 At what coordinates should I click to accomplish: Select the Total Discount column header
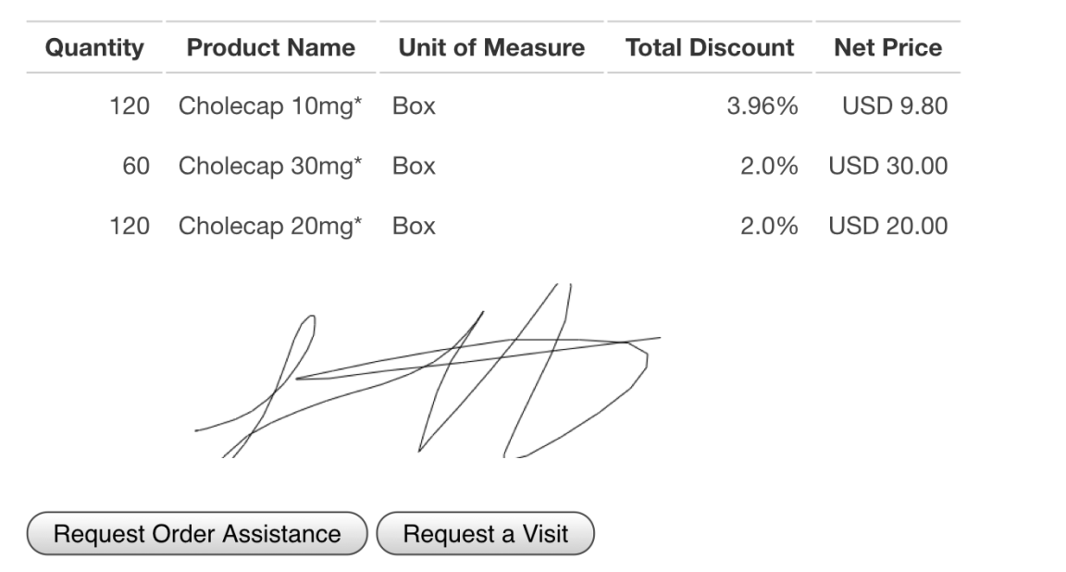coord(709,48)
